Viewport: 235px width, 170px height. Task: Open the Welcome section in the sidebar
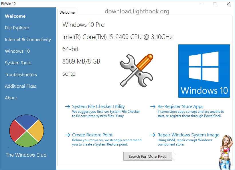point(15,16)
